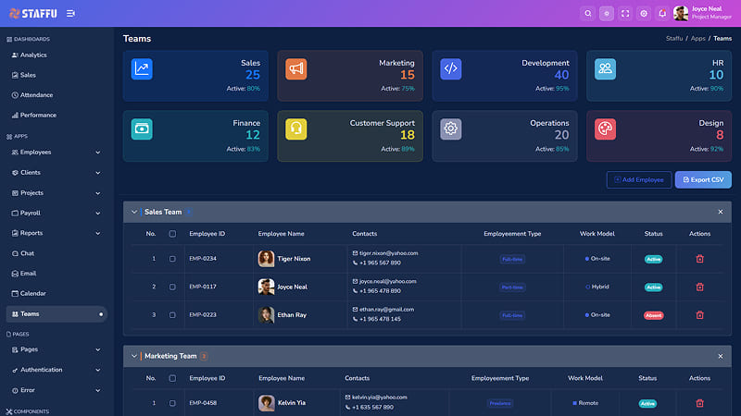This screenshot has height=416, width=741.
Task: Select all Marketing Team rows checkbox
Action: [x=172, y=378]
